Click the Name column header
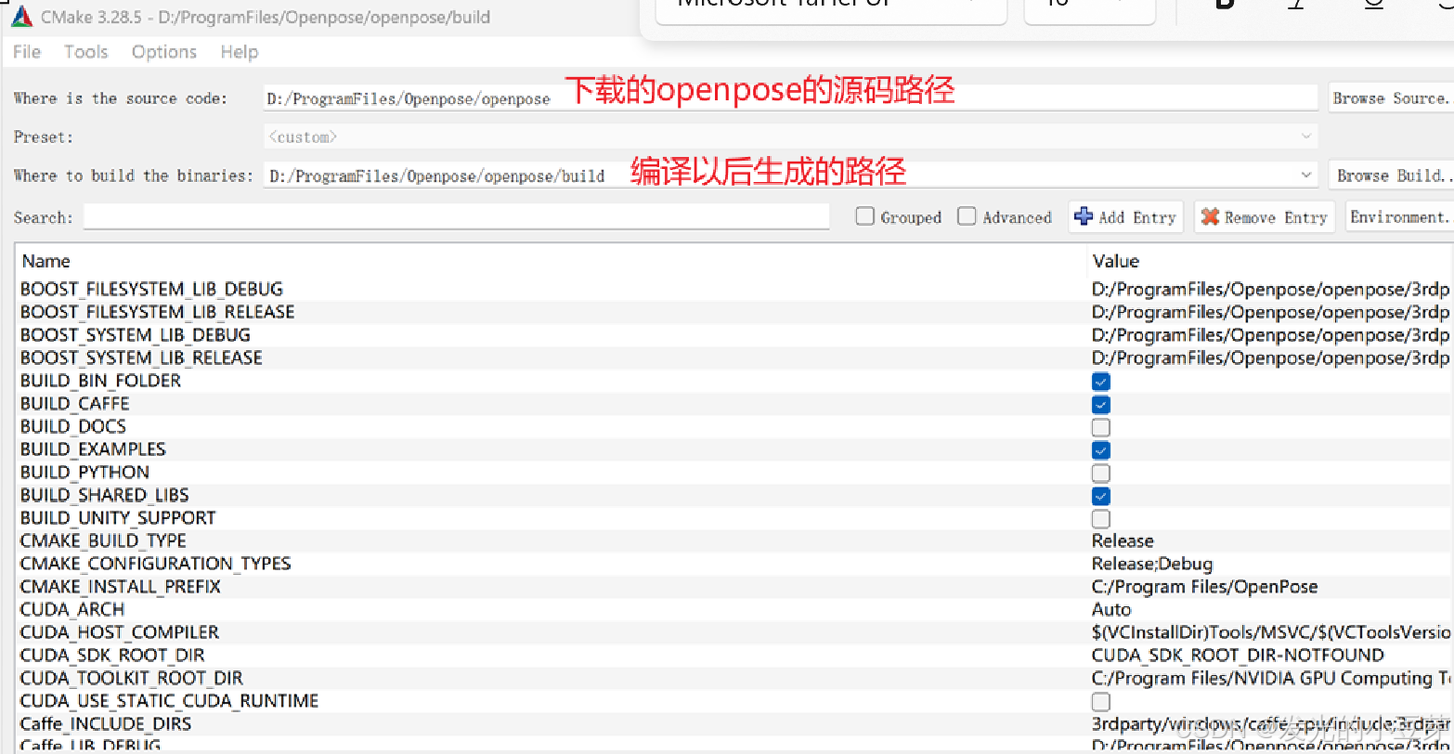This screenshot has height=754, width=1454. click(46, 261)
